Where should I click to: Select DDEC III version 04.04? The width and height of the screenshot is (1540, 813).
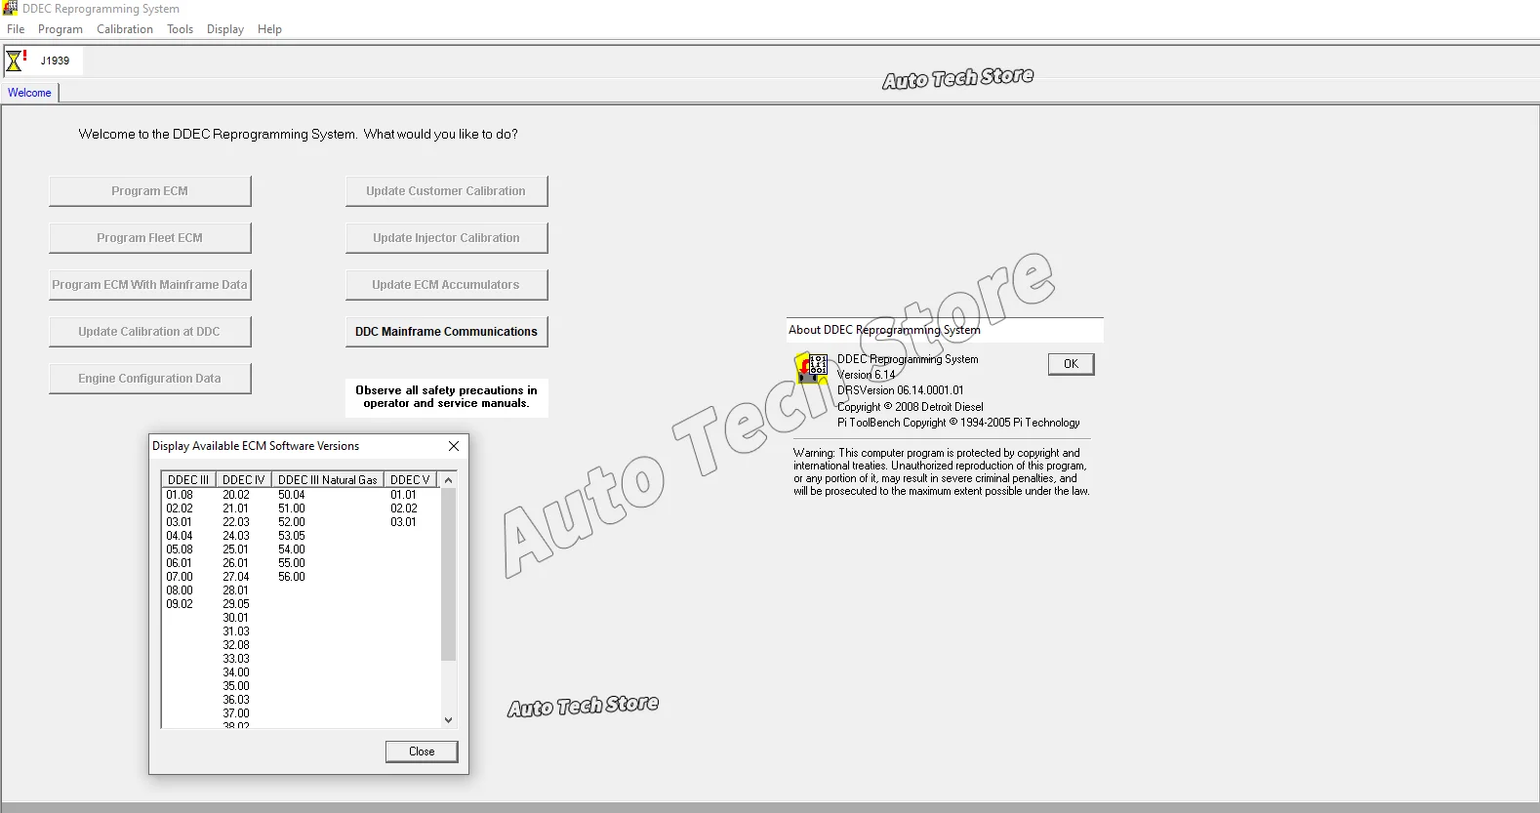click(x=180, y=536)
